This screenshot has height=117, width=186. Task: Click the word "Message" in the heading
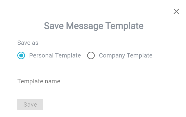coord(85,26)
